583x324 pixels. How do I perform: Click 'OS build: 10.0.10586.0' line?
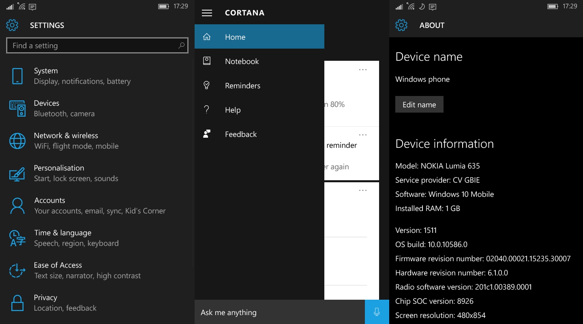click(431, 244)
